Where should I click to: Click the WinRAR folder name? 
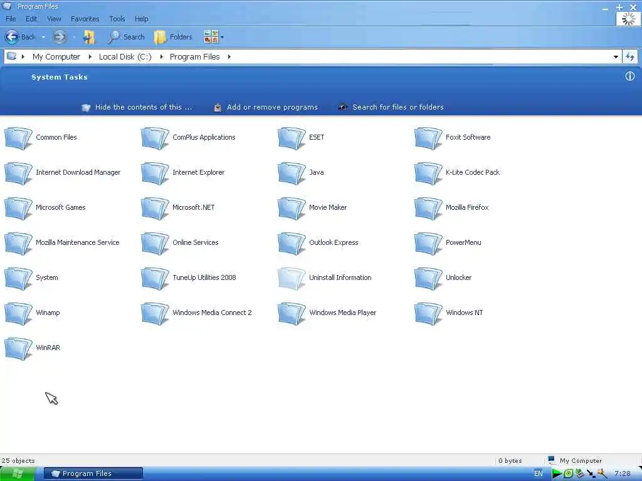point(48,348)
